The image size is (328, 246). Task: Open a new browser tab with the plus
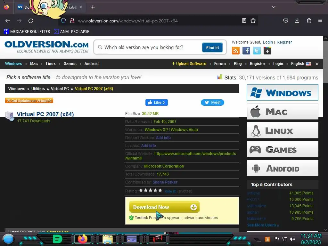[x=93, y=7]
